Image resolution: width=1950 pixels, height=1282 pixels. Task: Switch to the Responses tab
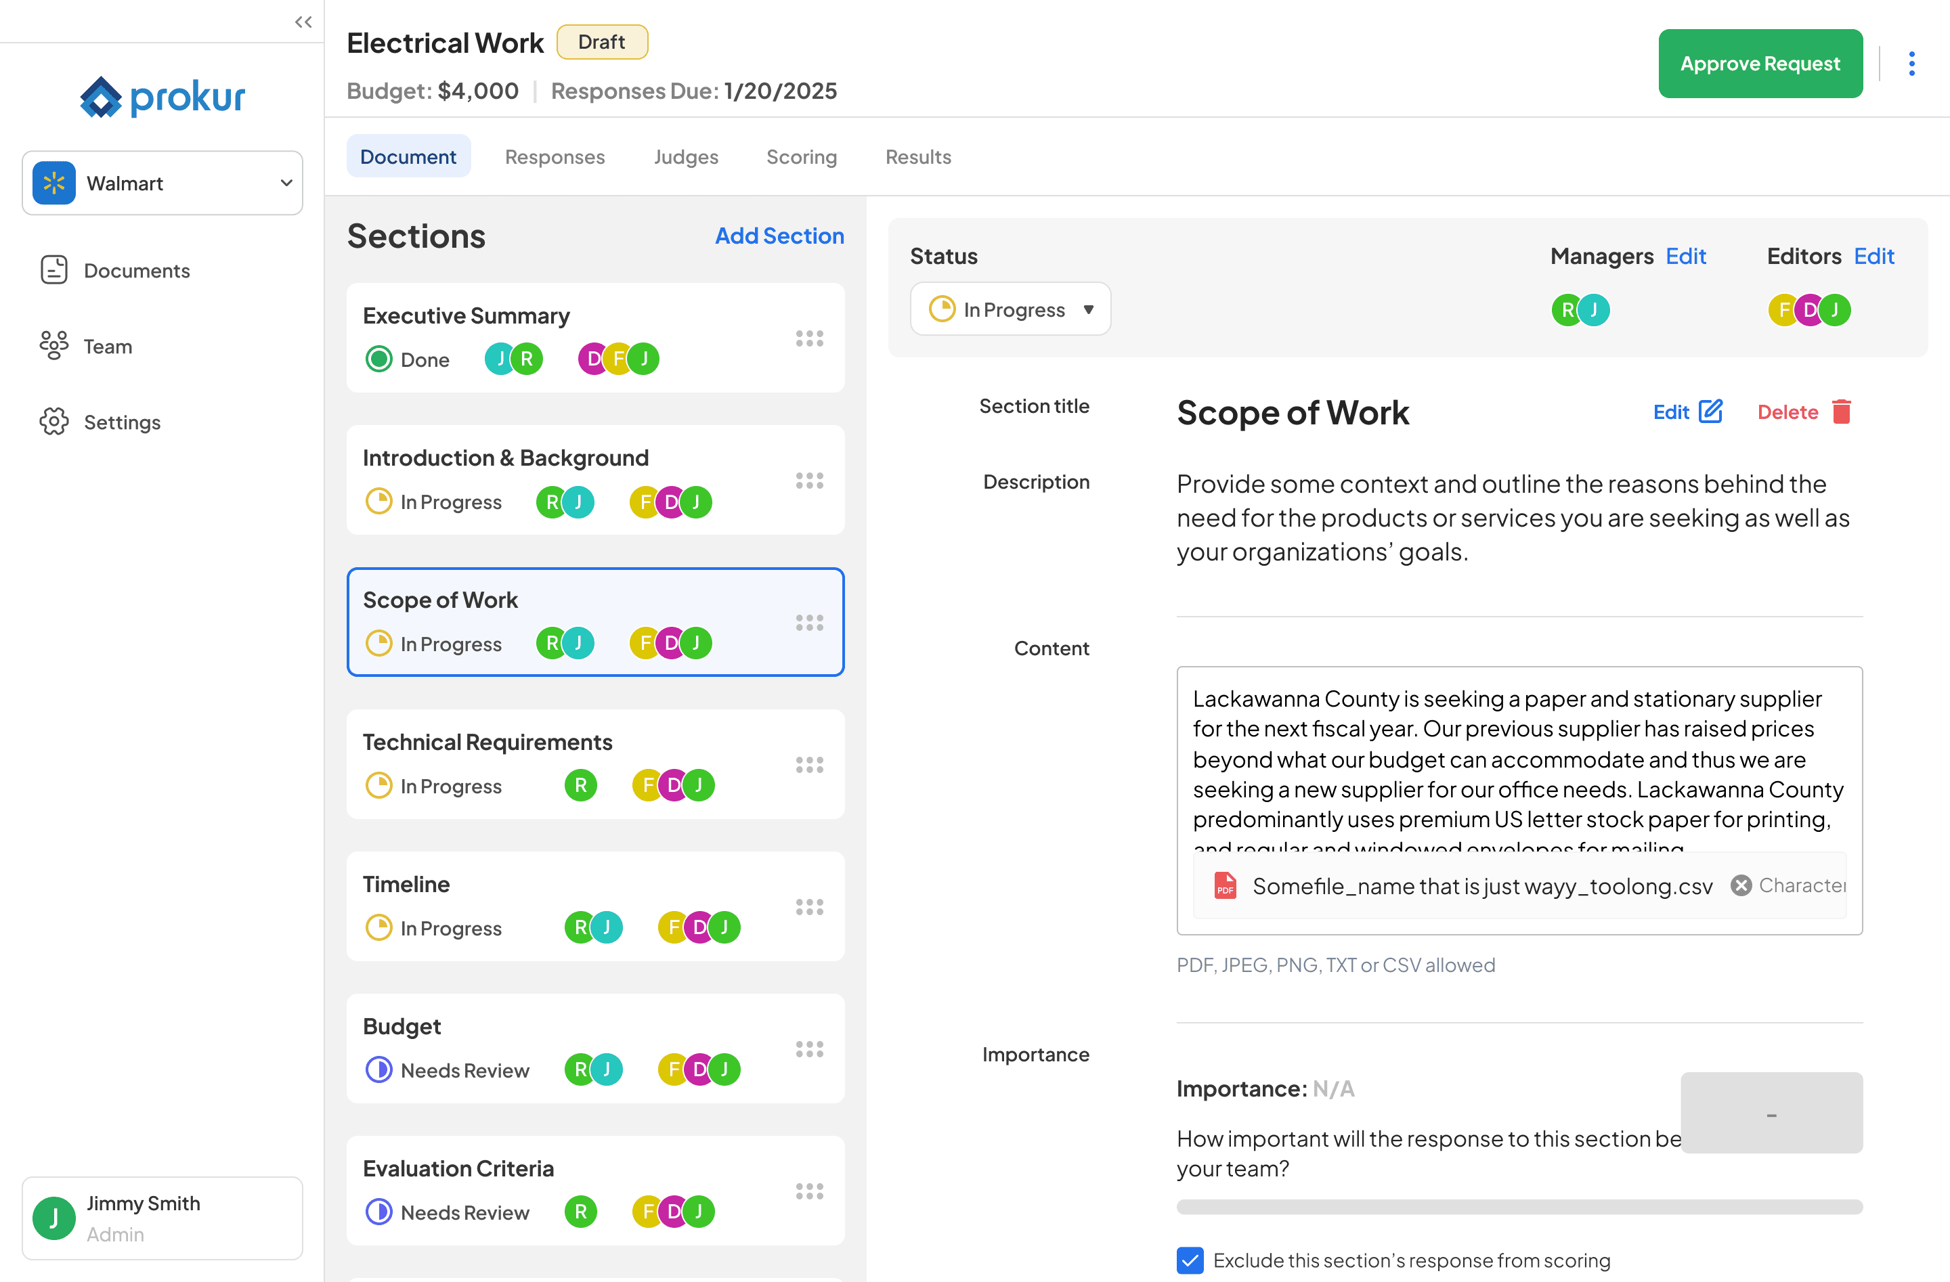coord(555,156)
